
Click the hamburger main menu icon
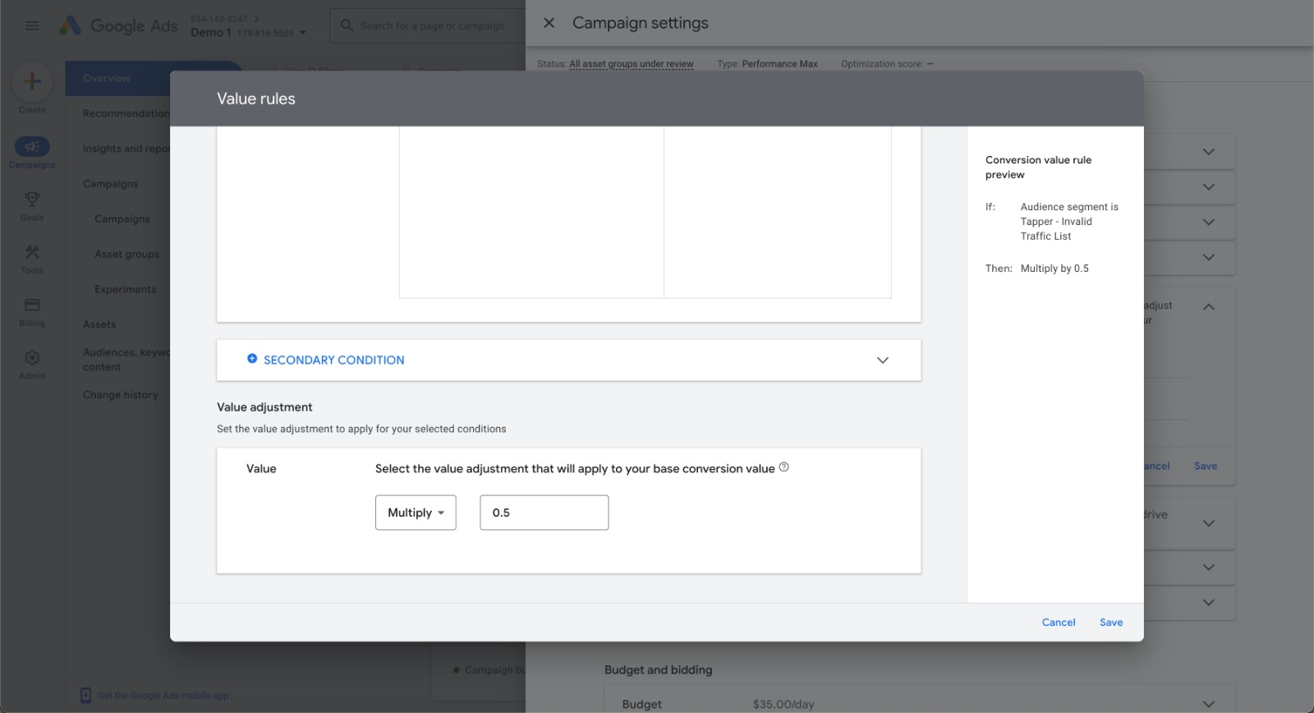[32, 25]
